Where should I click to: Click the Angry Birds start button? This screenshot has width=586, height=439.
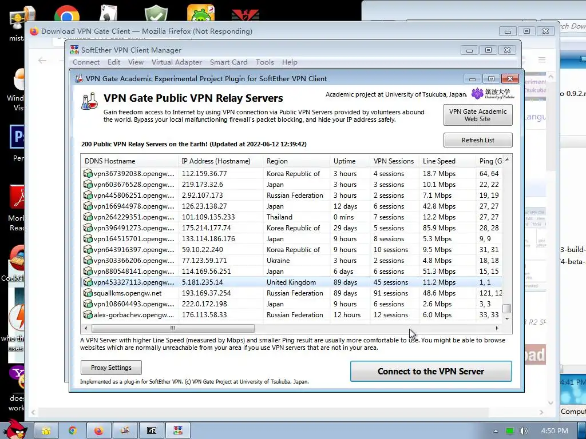15,429
